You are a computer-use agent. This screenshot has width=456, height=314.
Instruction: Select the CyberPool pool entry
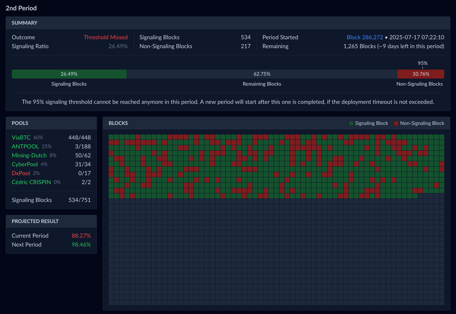point(25,164)
